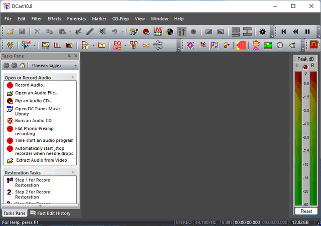The width and height of the screenshot is (321, 226).
Task: Open the Effects menu
Action: click(x=54, y=19)
